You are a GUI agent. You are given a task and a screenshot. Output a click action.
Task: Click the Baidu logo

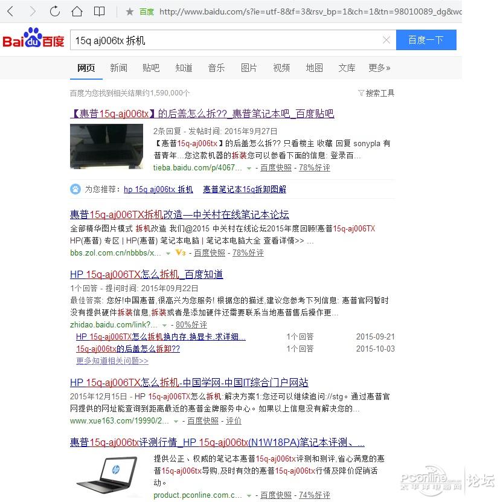[33, 39]
